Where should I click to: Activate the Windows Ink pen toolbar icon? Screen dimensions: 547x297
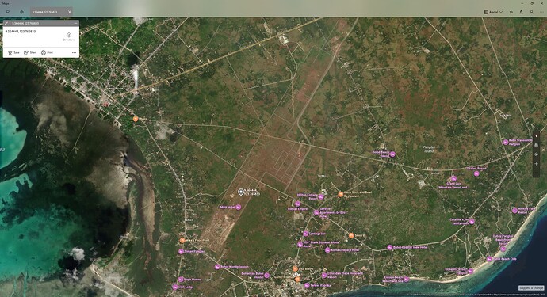click(x=521, y=12)
